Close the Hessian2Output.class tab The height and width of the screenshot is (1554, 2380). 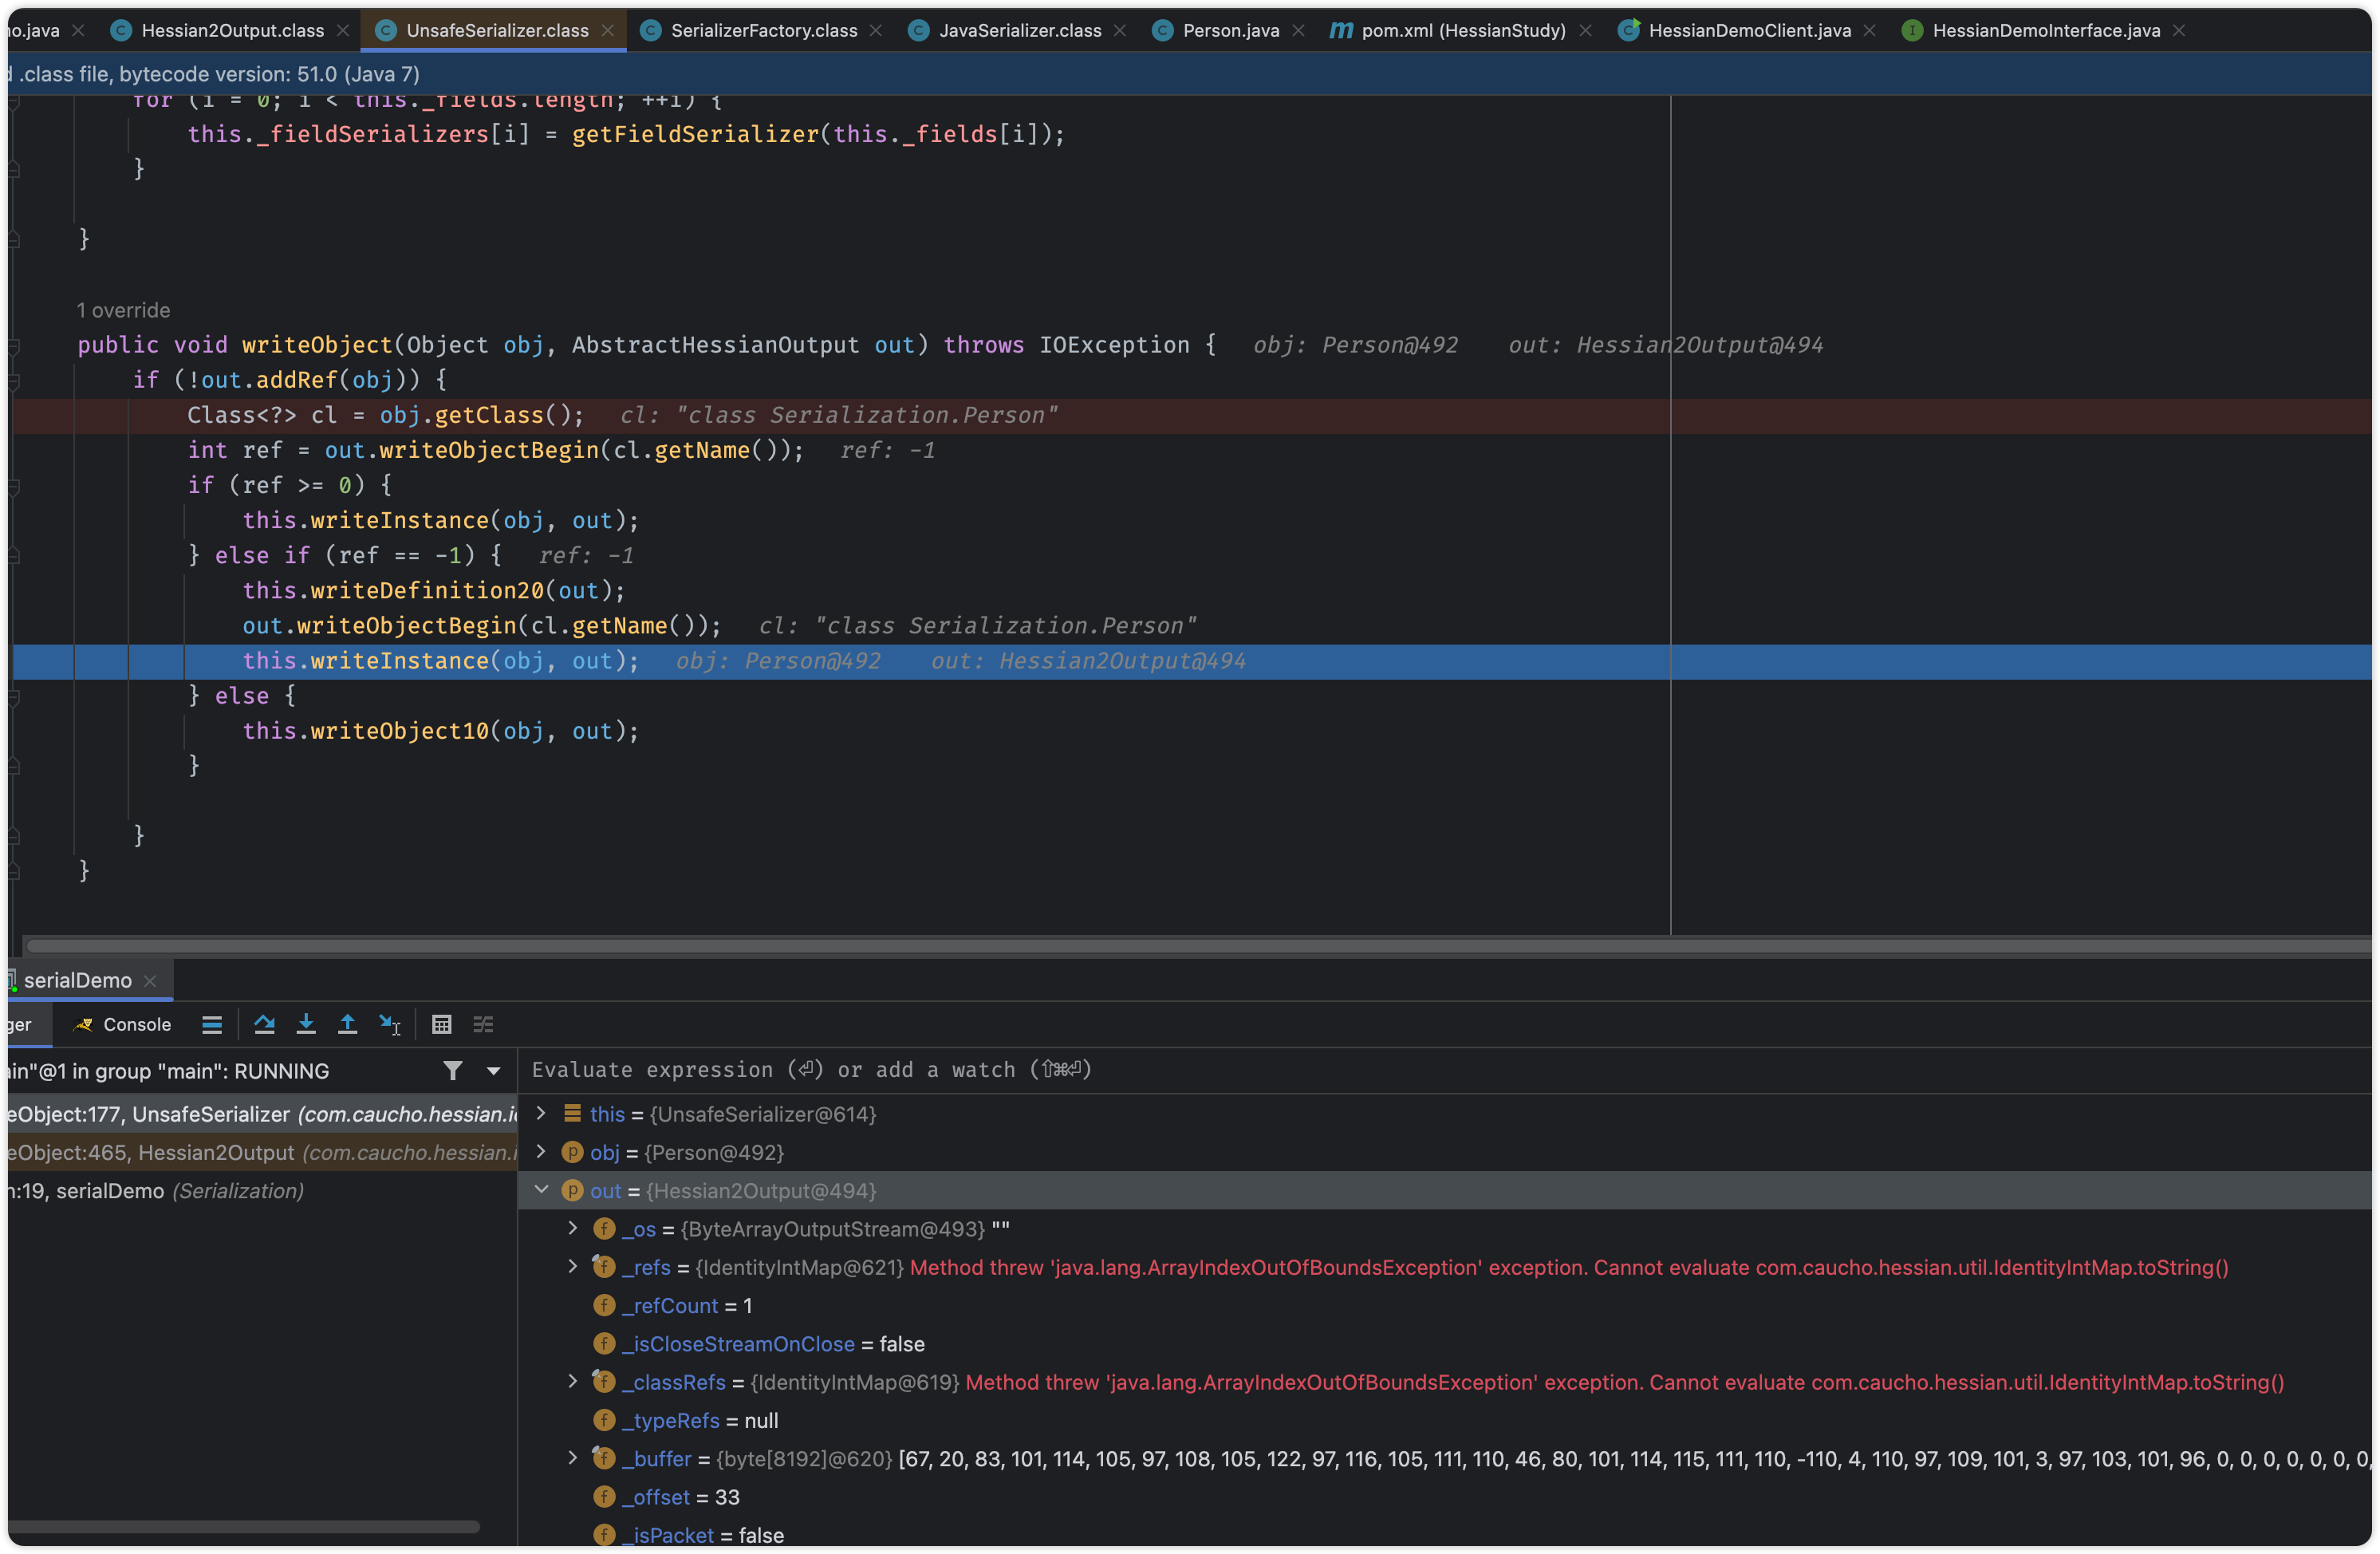pyautogui.click(x=342, y=30)
